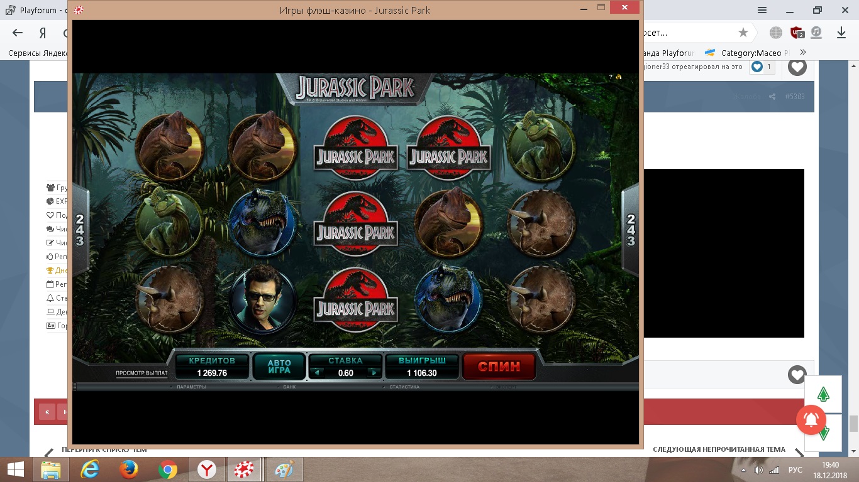This screenshot has width=859, height=482.
Task: Open the browser hamburger menu
Action: coord(762,10)
